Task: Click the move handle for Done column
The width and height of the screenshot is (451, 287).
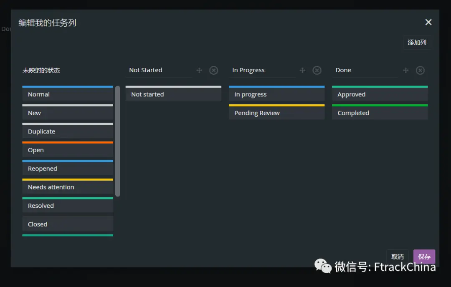Action: (405, 70)
